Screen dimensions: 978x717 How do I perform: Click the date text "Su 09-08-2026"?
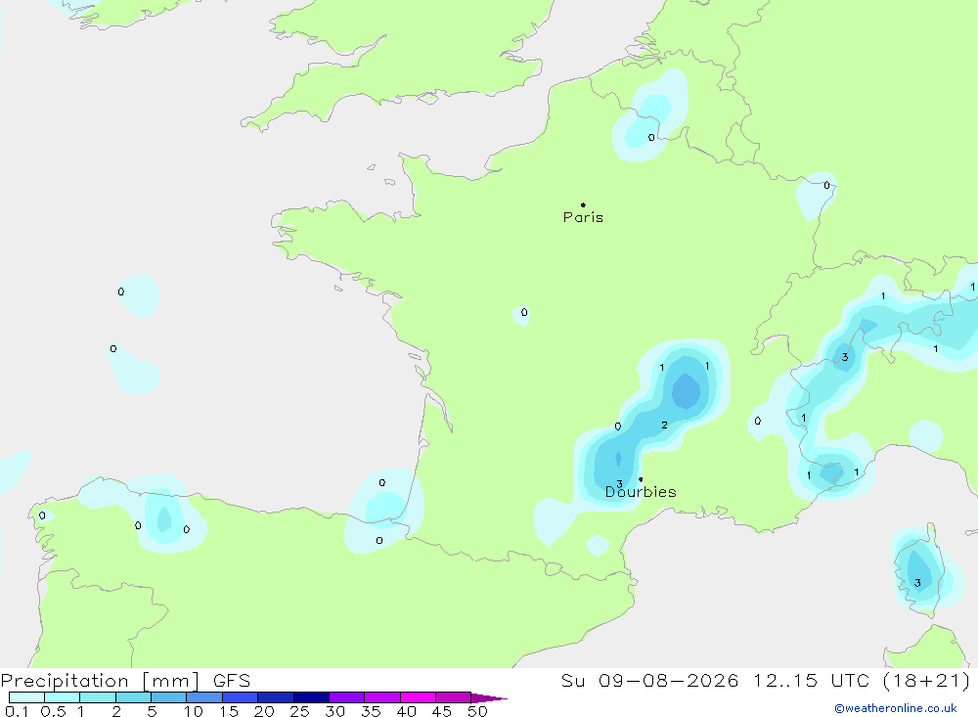[x=649, y=681]
